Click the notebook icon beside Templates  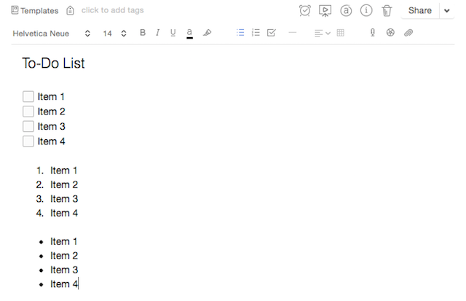tap(15, 10)
